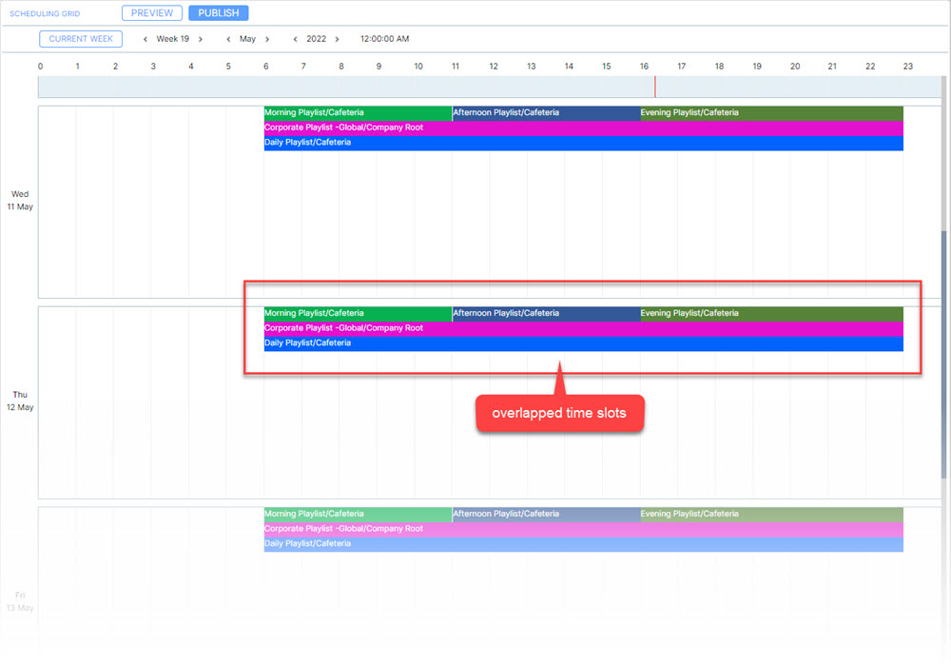Screen dimensions: 951x665
Task: Click the PUBLISH button
Action: (218, 13)
